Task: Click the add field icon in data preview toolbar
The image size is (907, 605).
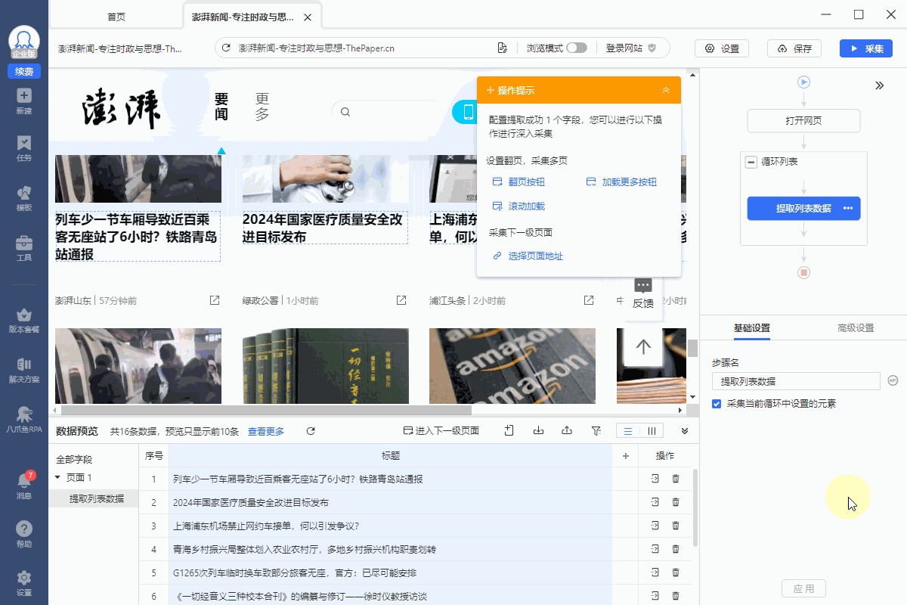Action: pyautogui.click(x=509, y=431)
